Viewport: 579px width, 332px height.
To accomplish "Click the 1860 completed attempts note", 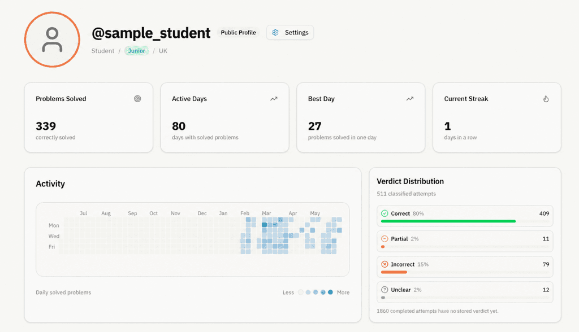I will click(438, 311).
